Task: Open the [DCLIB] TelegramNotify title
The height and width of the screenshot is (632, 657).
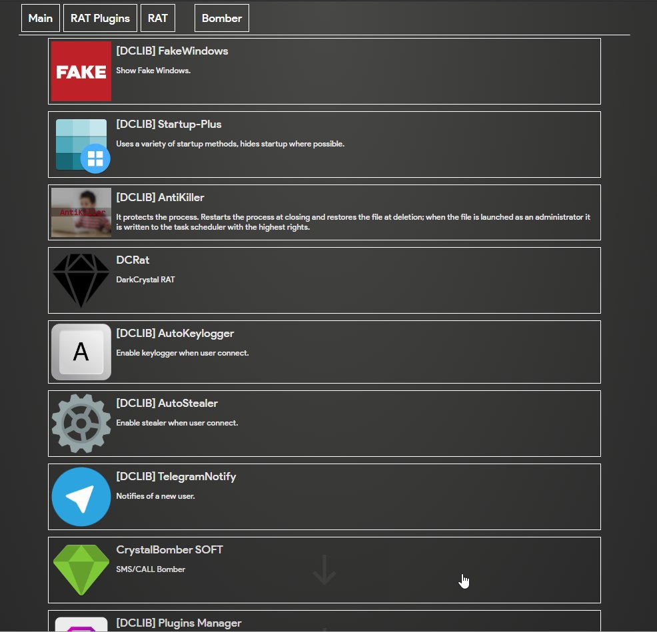Action: 176,477
